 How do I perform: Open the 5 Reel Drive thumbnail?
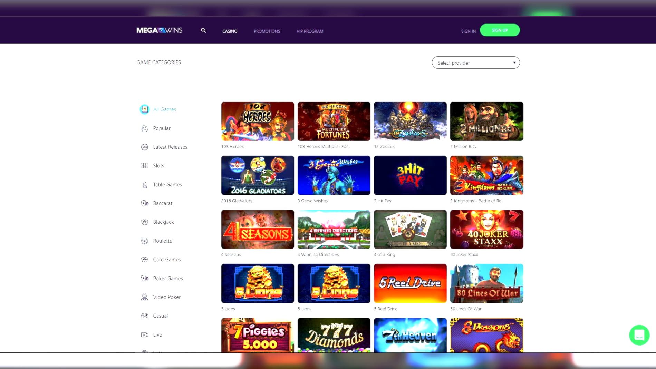tap(410, 283)
